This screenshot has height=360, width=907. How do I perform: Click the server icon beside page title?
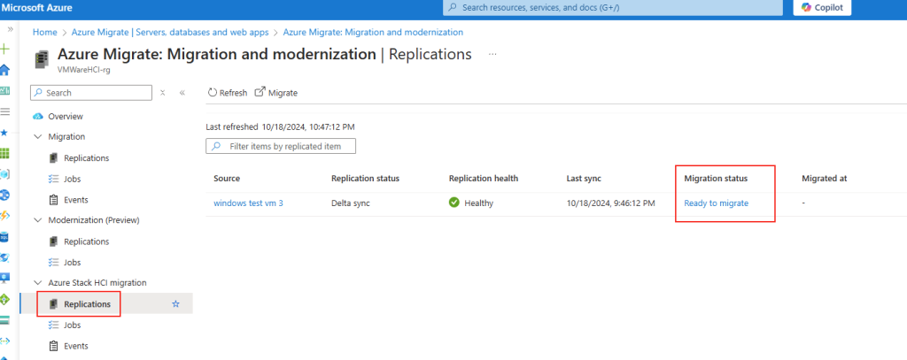coord(42,57)
